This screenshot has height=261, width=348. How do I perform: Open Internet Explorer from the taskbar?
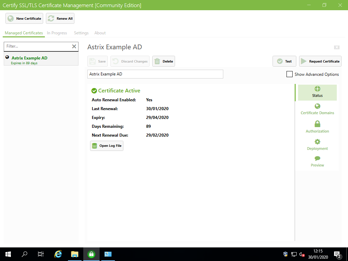coord(58,254)
